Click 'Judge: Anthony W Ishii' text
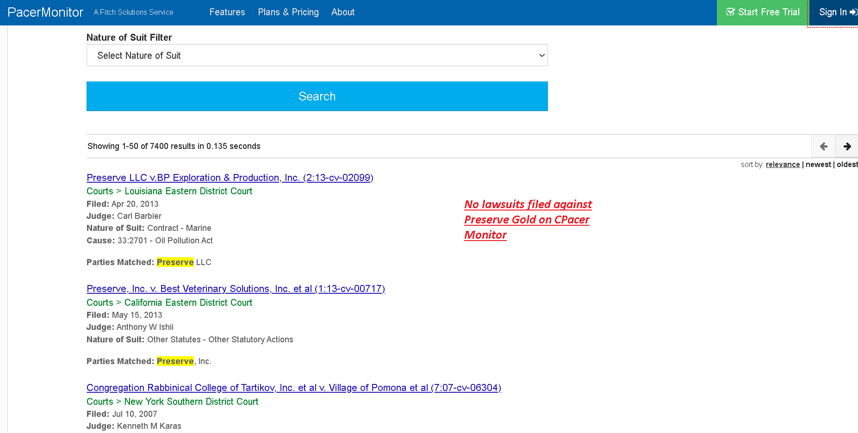 [x=130, y=327]
